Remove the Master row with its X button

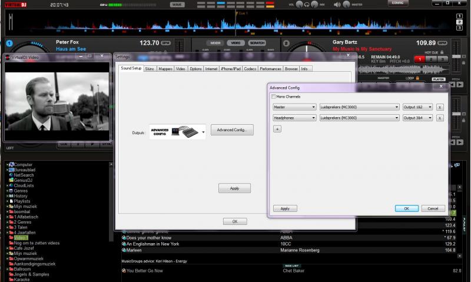pyautogui.click(x=440, y=107)
